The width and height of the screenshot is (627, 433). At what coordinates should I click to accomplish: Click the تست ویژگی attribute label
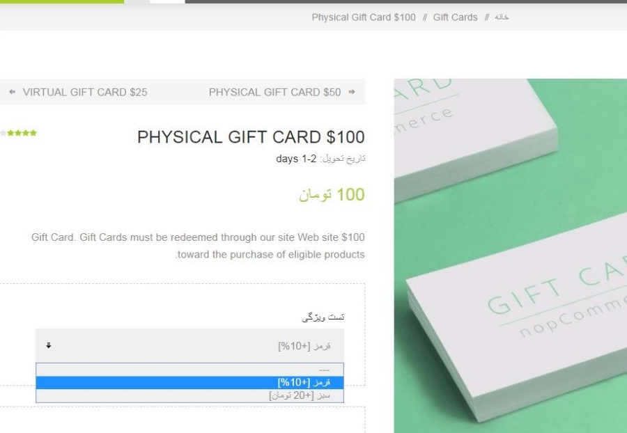tap(323, 317)
